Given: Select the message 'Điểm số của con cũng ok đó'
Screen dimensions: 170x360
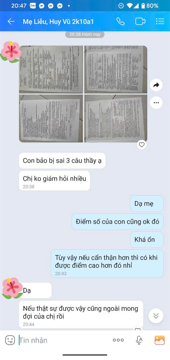Looking at the screenshot, I should 118,222.
